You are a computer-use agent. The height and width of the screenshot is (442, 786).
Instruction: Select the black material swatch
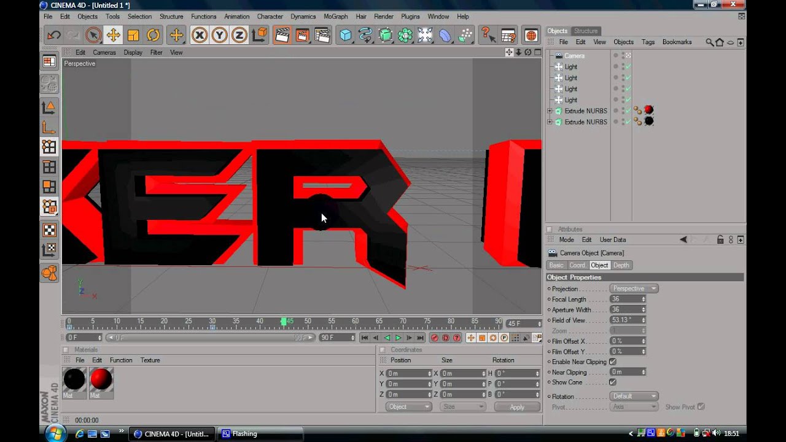[74, 379]
